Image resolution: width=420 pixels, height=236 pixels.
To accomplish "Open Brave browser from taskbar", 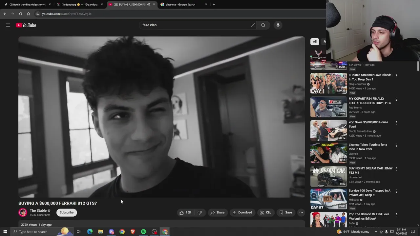I will [x=133, y=232].
